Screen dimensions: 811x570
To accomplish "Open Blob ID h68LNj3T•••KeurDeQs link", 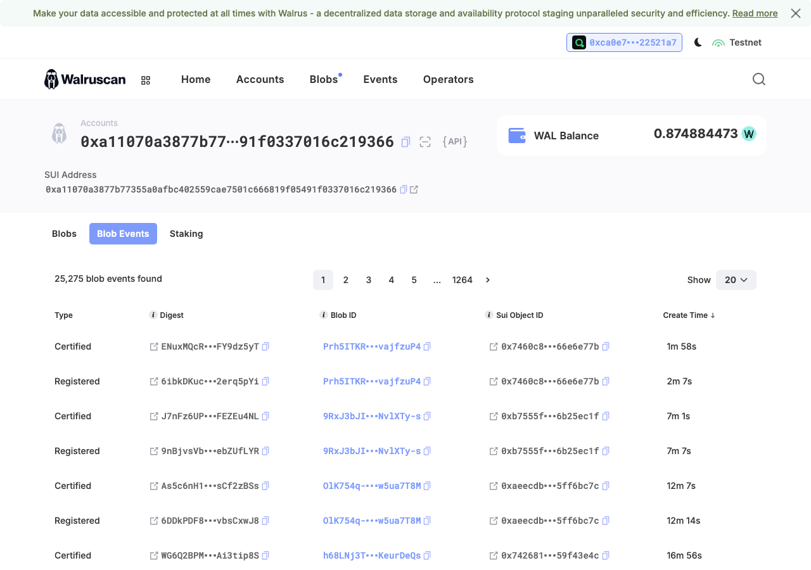I will 372,555.
